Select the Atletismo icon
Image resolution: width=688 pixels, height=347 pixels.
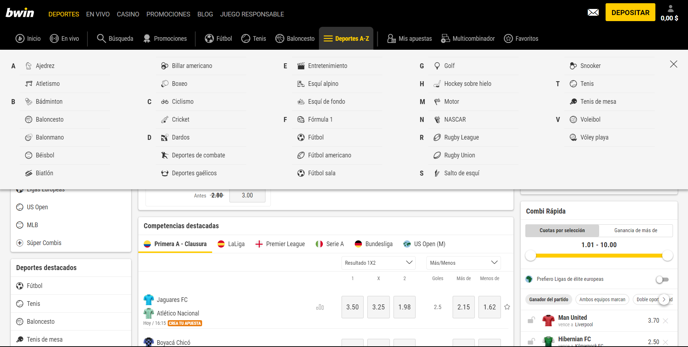coord(29,84)
